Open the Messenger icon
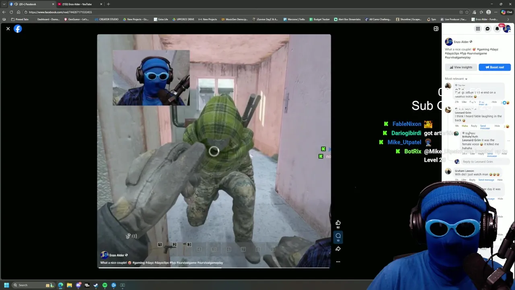 coord(487,29)
